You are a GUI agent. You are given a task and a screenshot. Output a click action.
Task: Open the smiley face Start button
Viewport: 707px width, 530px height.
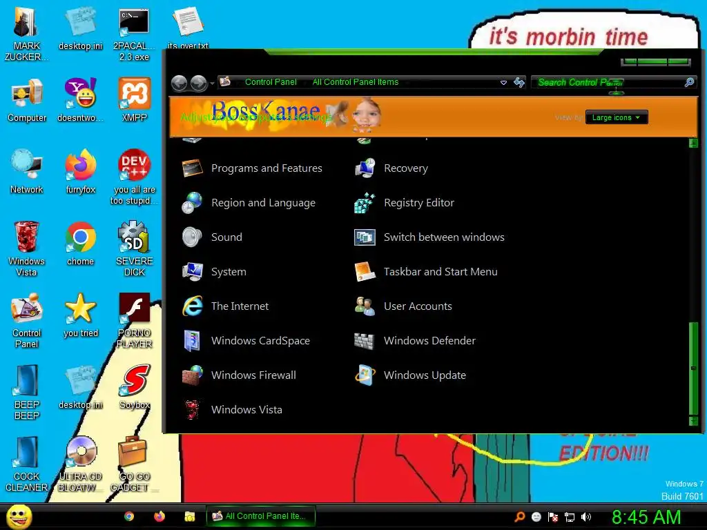coord(19,516)
